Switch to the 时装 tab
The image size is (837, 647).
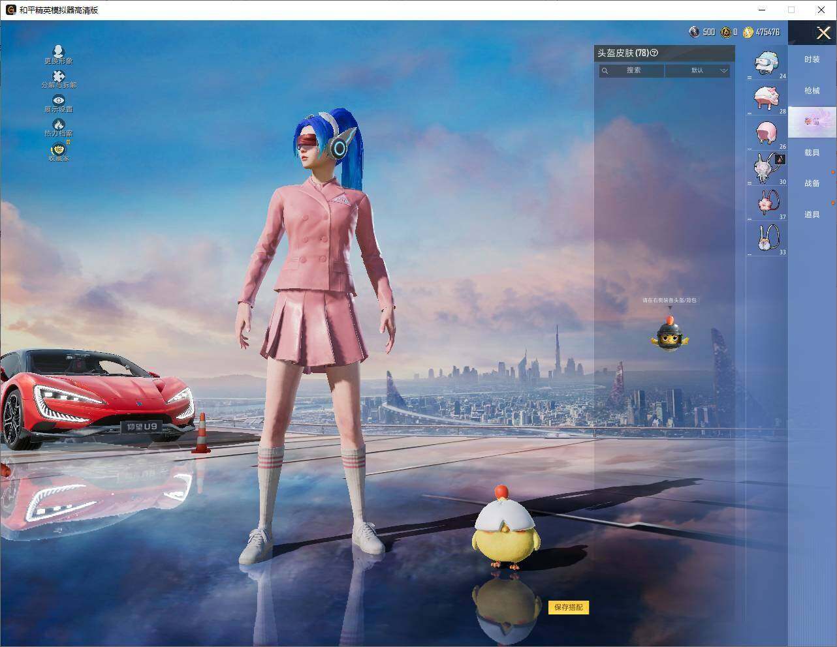pos(812,59)
